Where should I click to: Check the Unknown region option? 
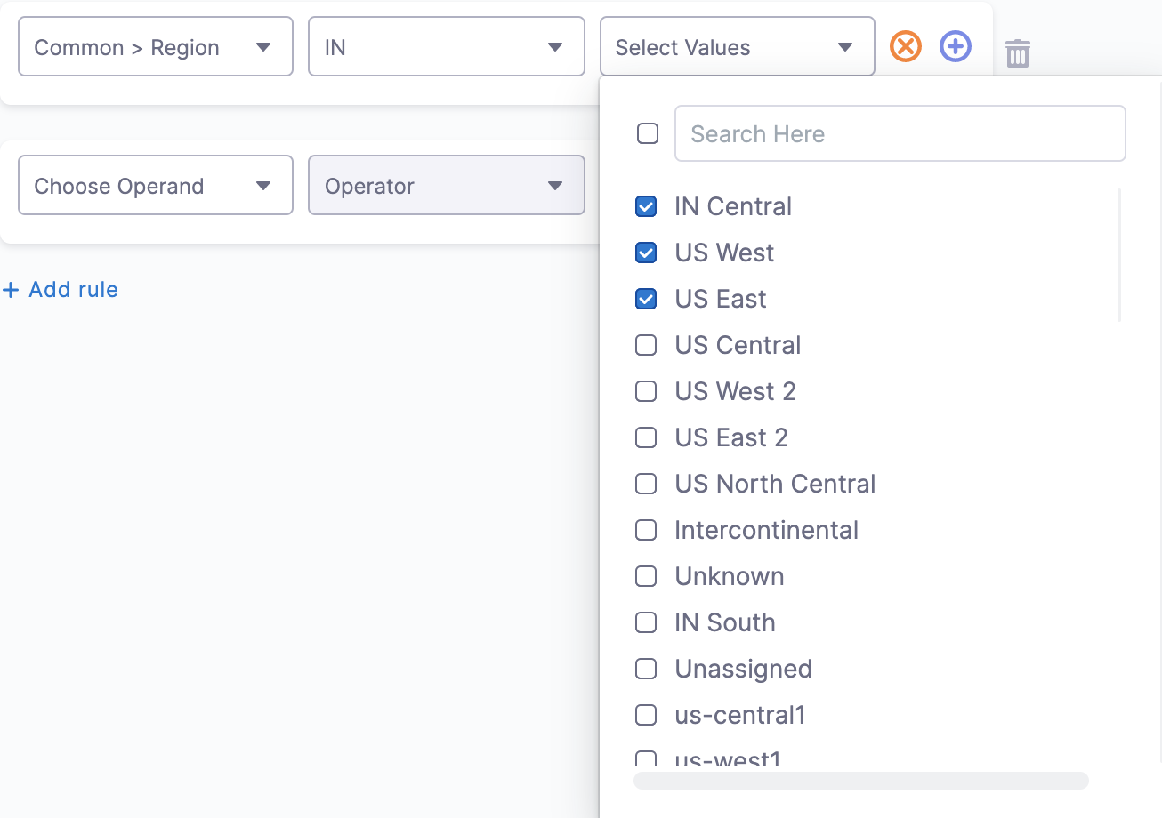pos(646,576)
